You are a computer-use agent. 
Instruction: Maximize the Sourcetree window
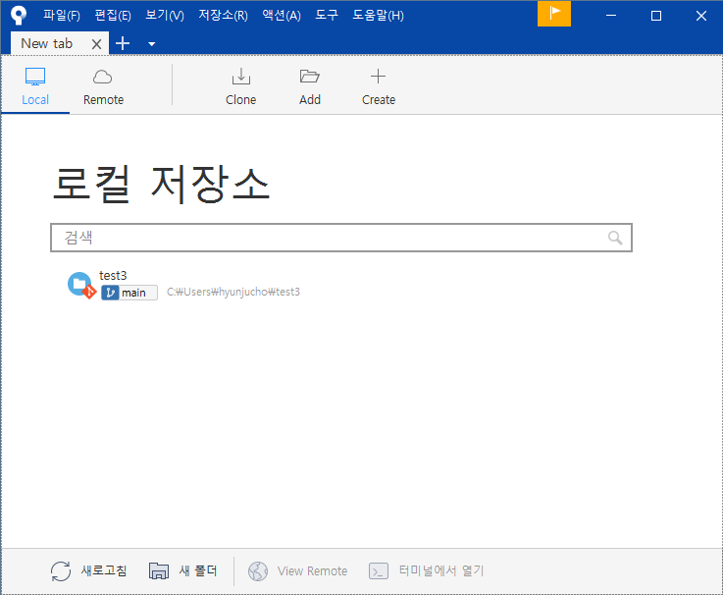[x=655, y=16]
